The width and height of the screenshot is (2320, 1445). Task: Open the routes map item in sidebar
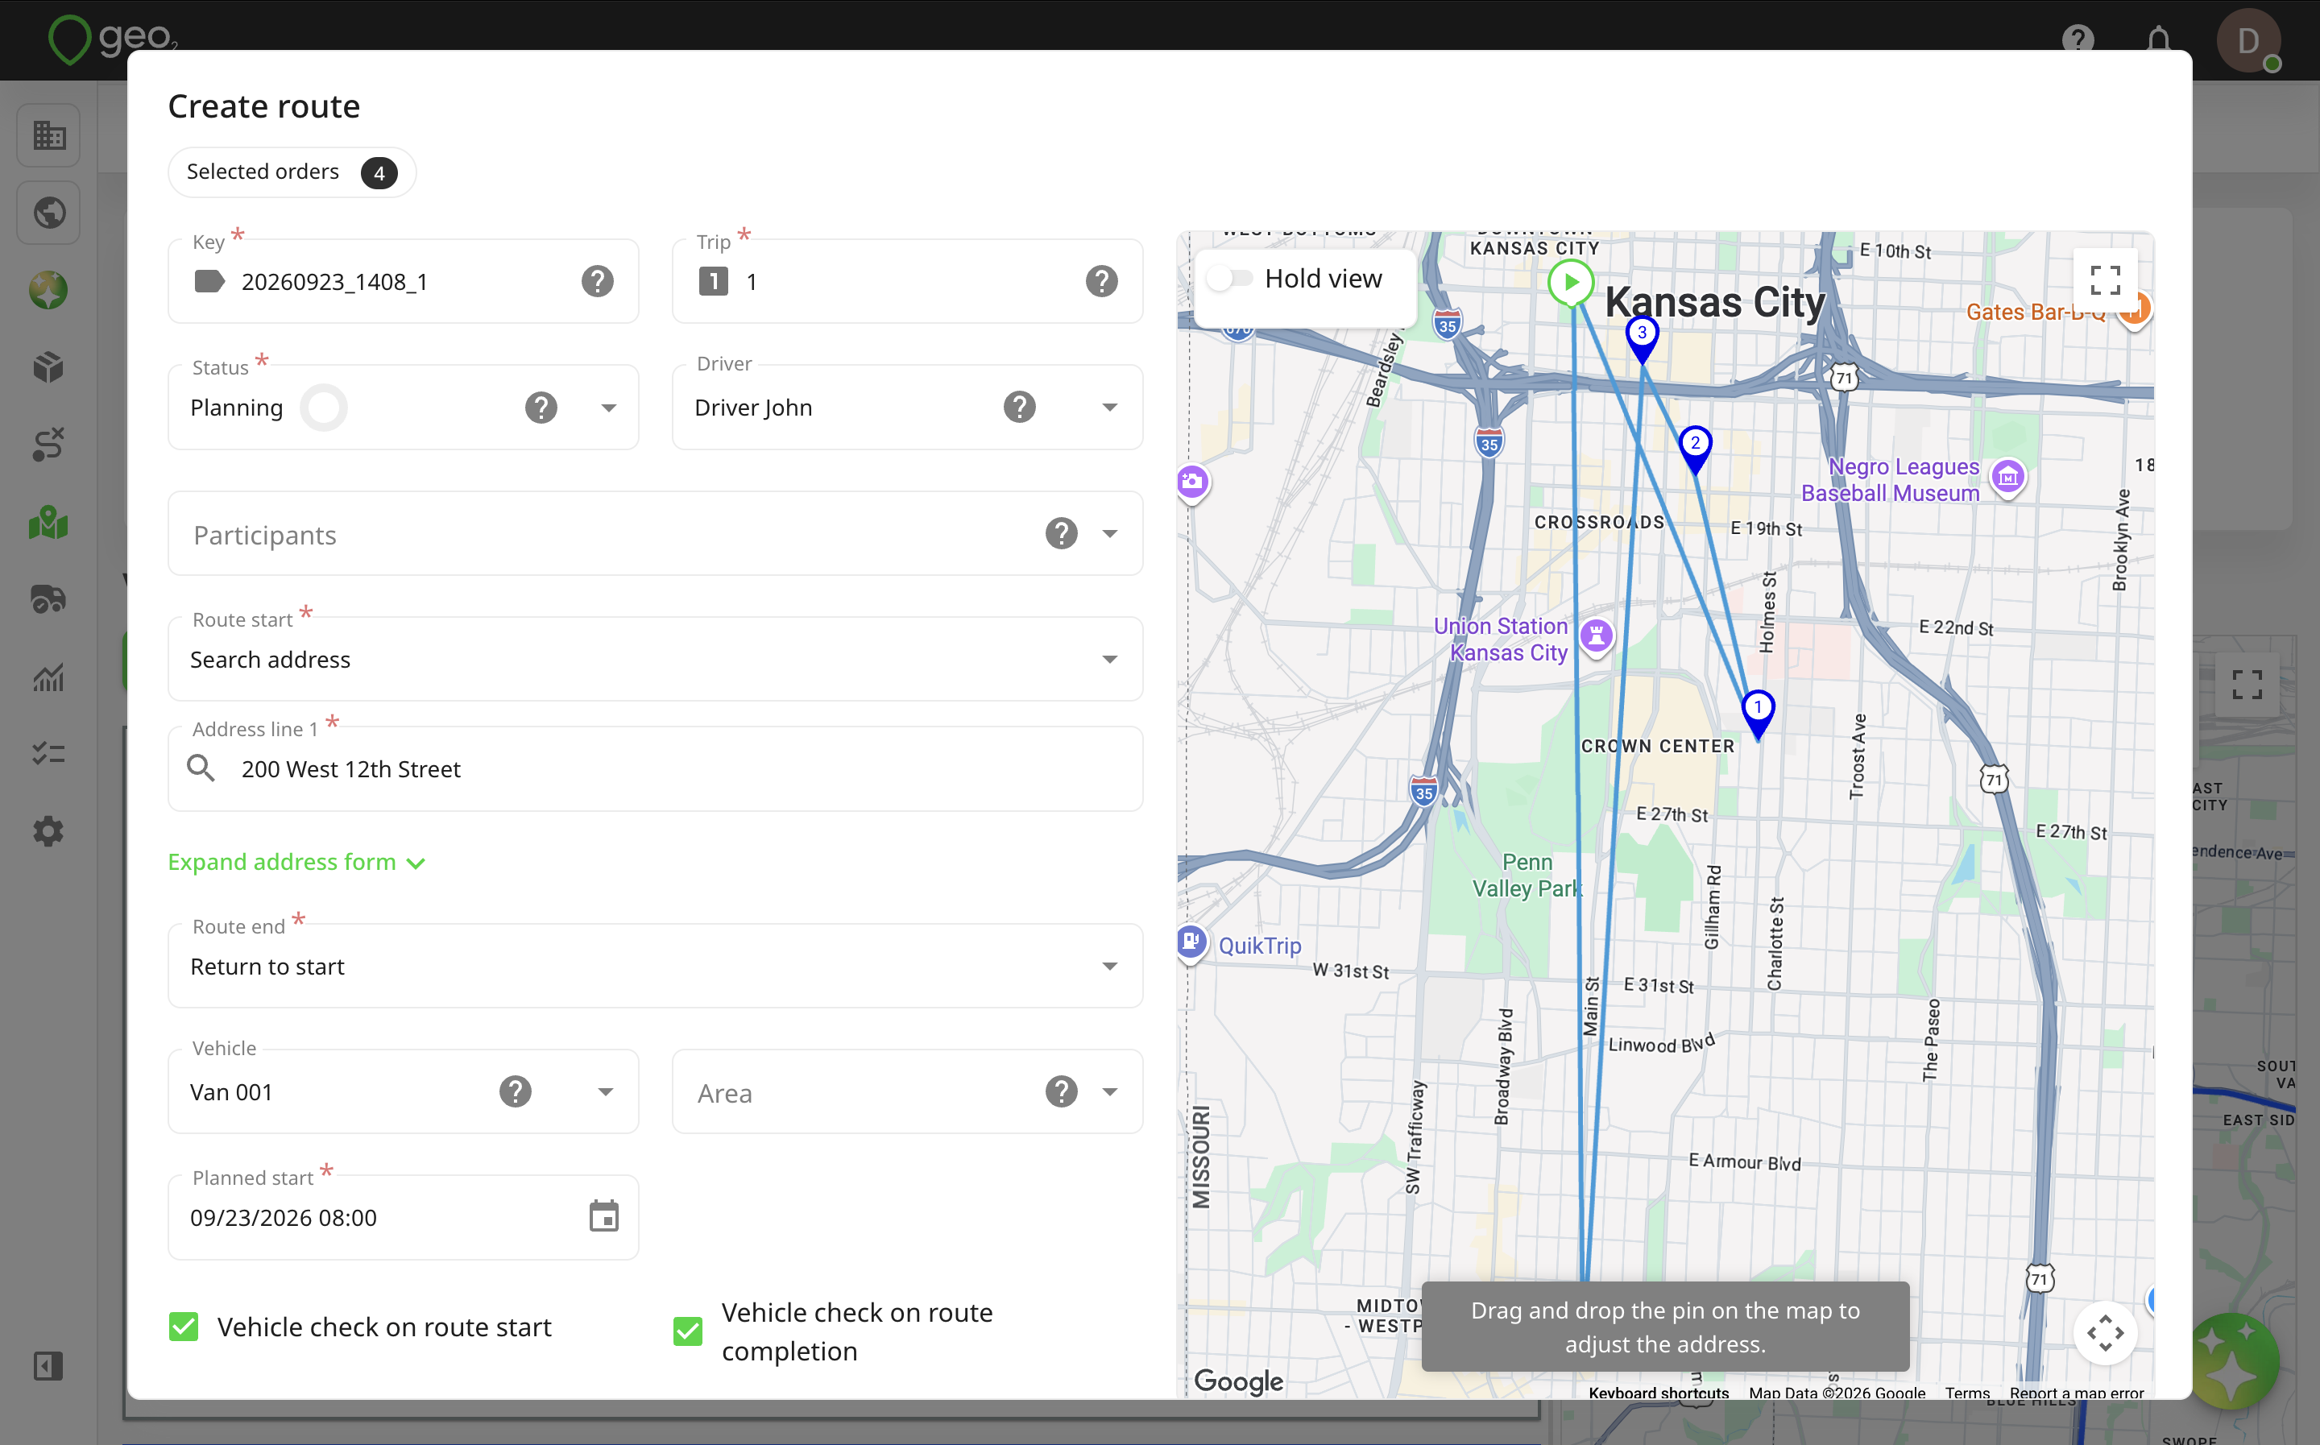(48, 523)
